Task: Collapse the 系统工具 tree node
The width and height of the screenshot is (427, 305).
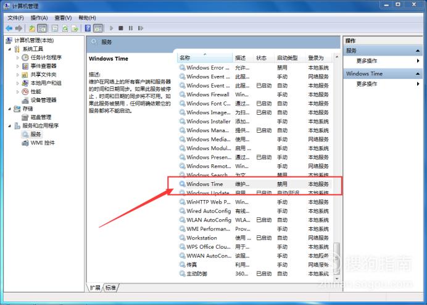Action: [10, 49]
